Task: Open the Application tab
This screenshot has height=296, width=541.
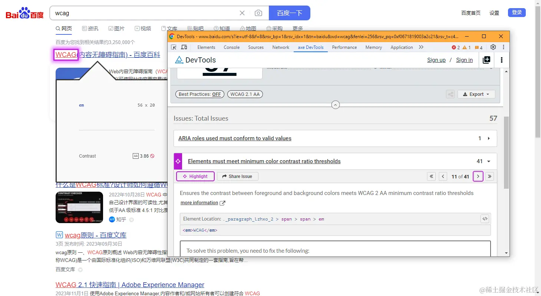Action: point(402,47)
